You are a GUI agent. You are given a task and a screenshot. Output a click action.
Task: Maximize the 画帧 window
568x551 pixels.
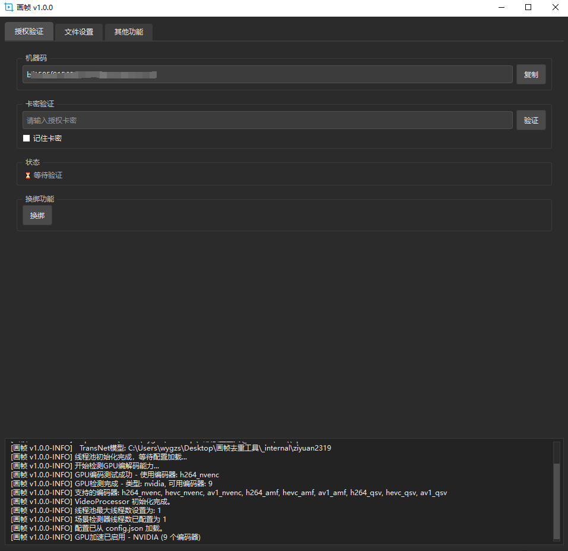coord(528,8)
